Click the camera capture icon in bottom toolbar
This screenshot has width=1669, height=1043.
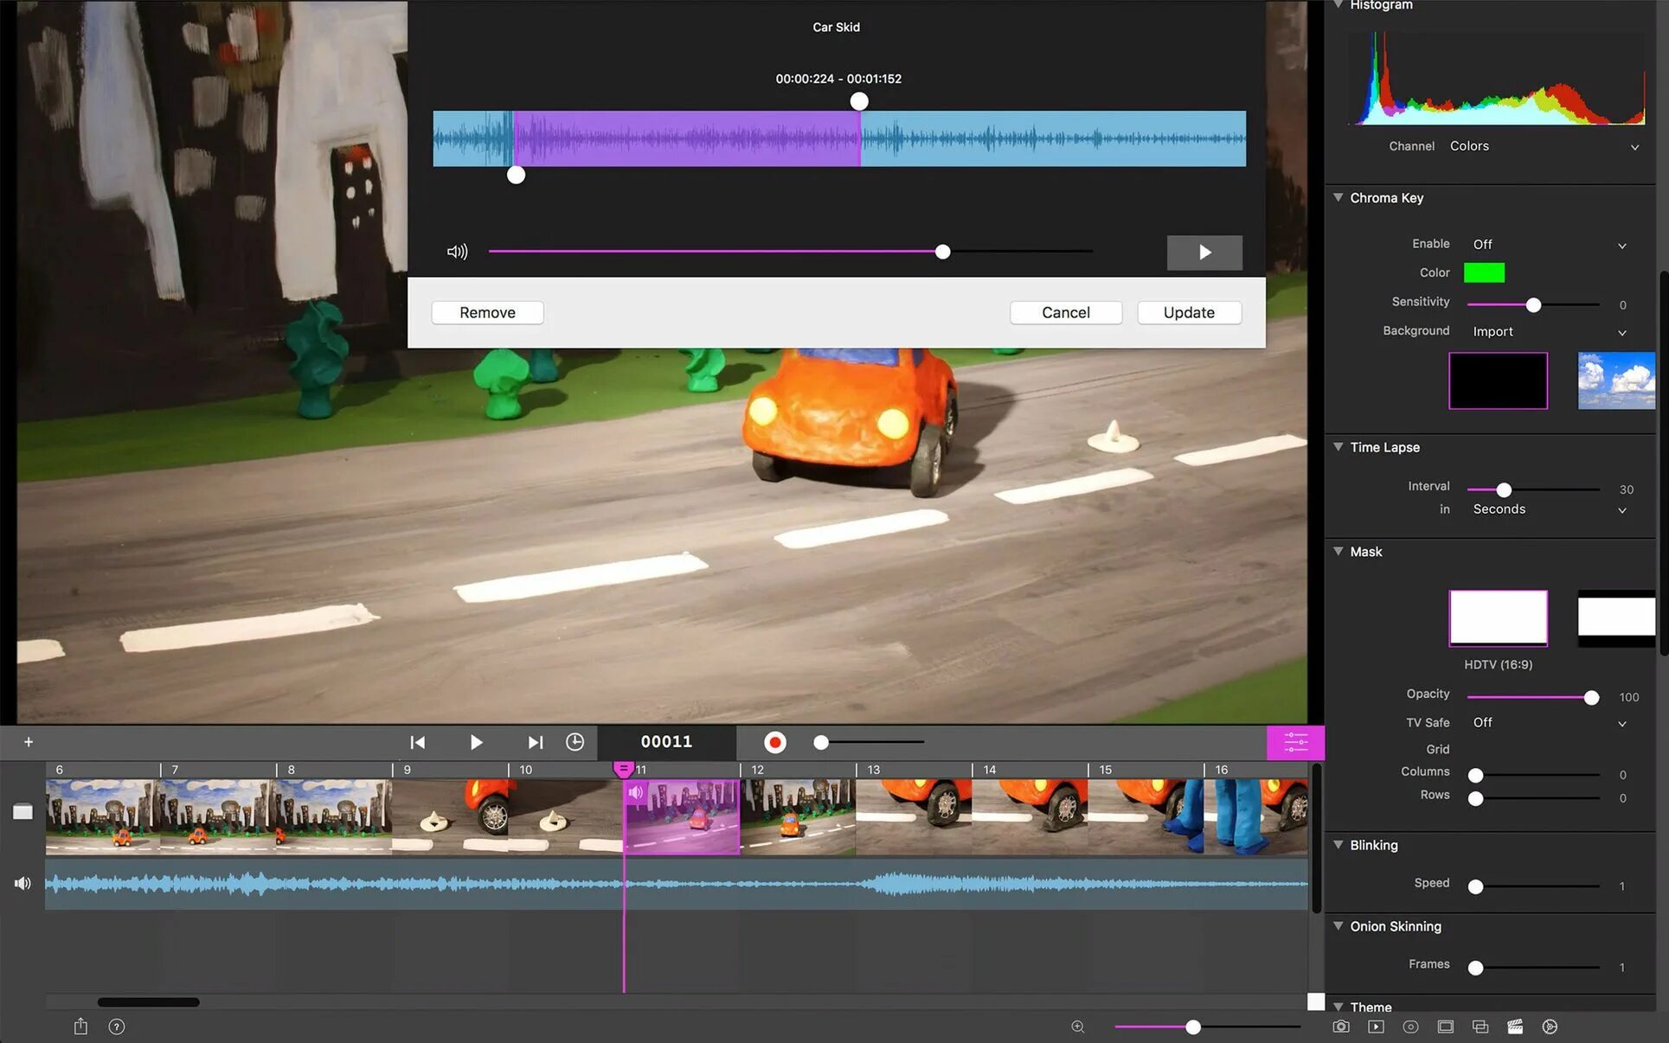[1340, 1027]
